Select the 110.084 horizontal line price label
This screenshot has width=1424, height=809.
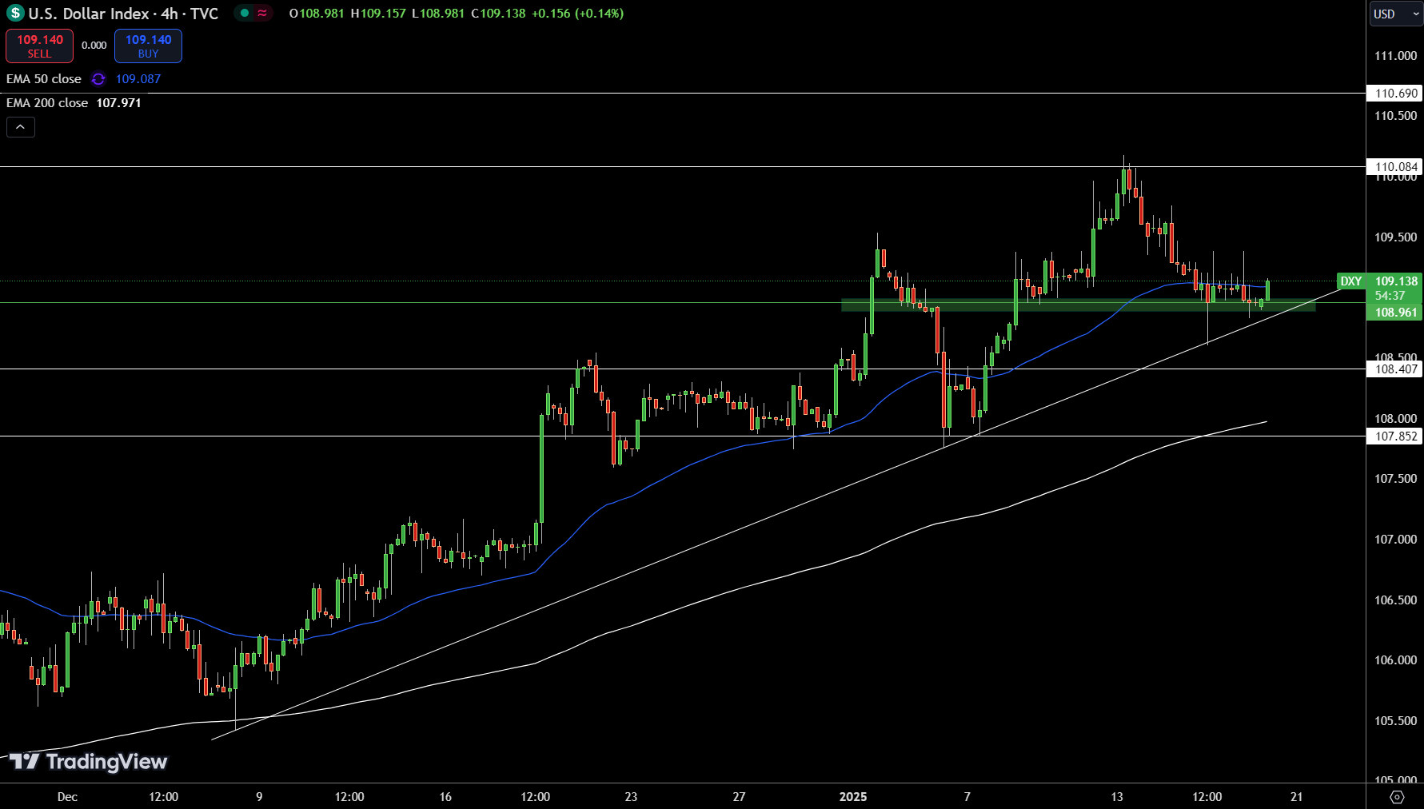(1396, 167)
